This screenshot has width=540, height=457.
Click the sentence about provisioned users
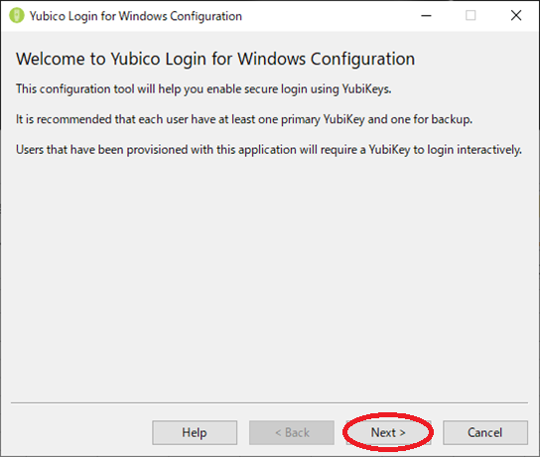tap(269, 150)
